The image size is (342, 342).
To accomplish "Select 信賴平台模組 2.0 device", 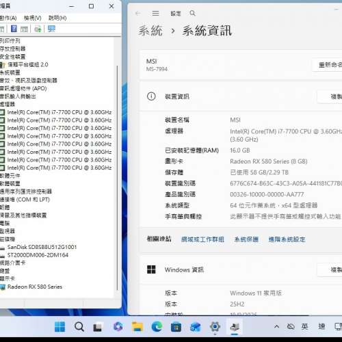I will click(x=28, y=64).
